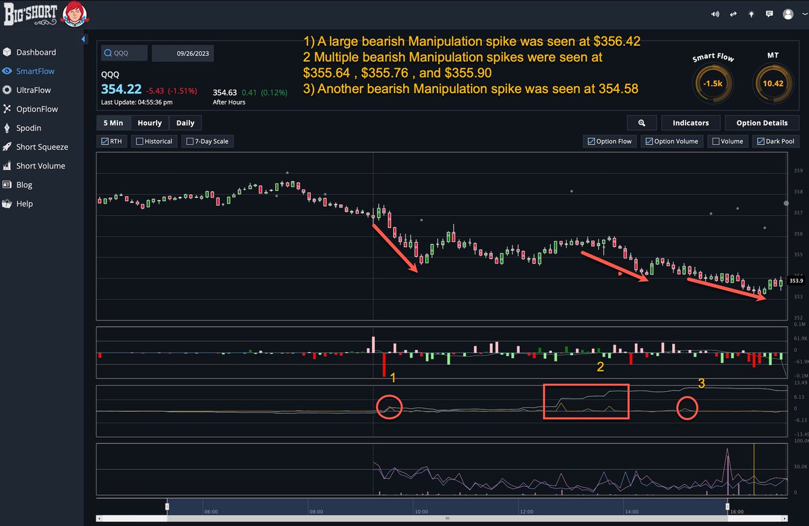
Task: Enable the Historical checkbox
Action: (139, 142)
